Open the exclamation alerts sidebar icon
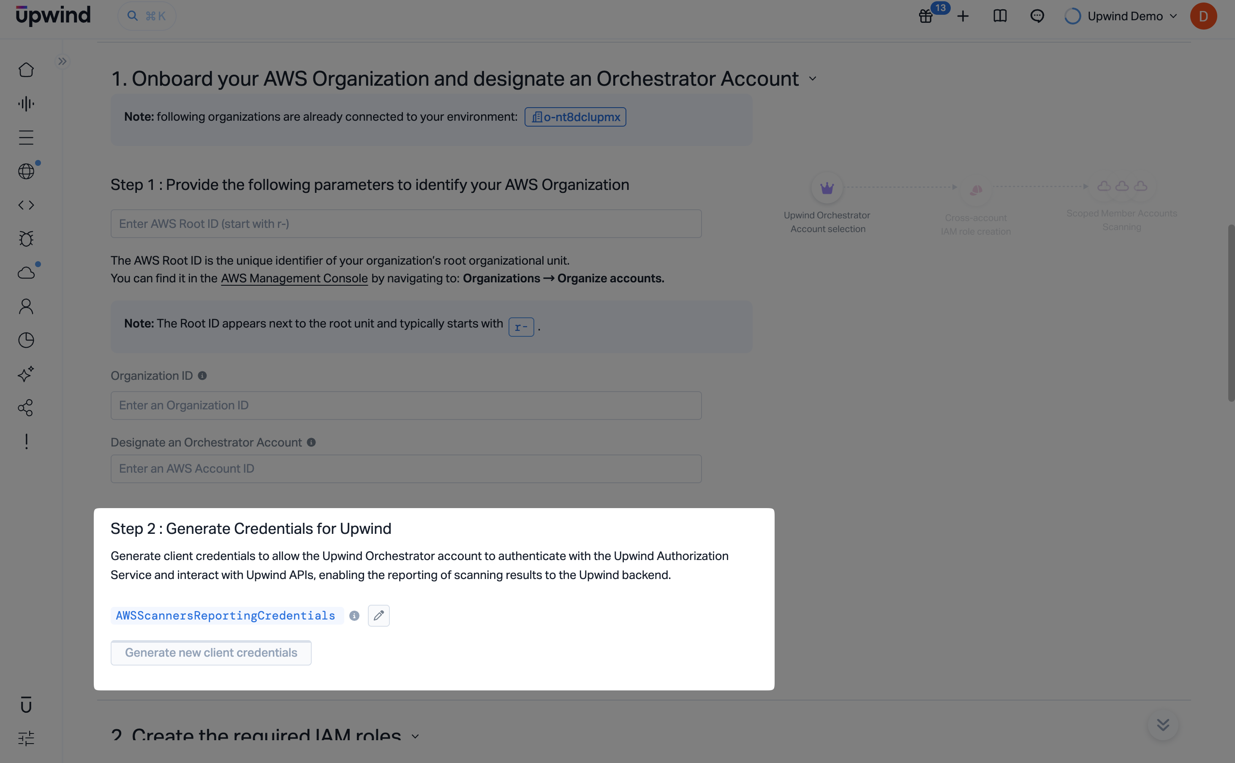Screen dimensions: 1235x763 pyautogui.click(x=26, y=441)
